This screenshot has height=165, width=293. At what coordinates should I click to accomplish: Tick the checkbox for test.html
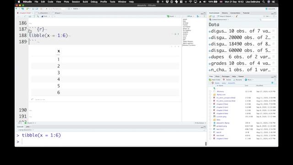[210, 129]
